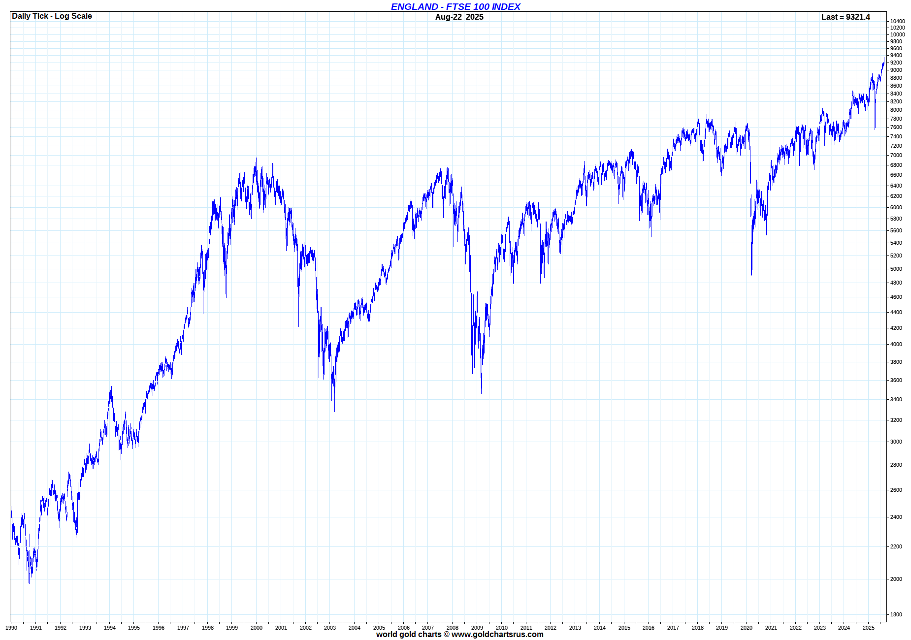This screenshot has width=911, height=640.
Task: Click the chart title "ENGLAND - FTSE 100 INDEX"
Action: pos(455,6)
